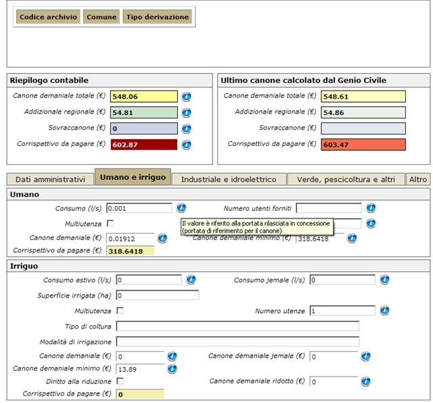Viewport: 433px width, 403px height.
Task: Click Comune button
Action: [x=101, y=17]
